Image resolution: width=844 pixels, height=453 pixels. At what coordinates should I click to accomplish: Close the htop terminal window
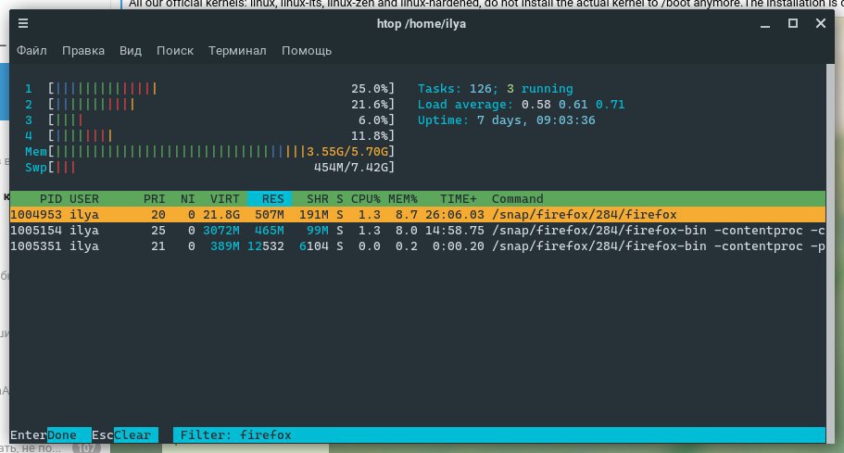(x=820, y=23)
